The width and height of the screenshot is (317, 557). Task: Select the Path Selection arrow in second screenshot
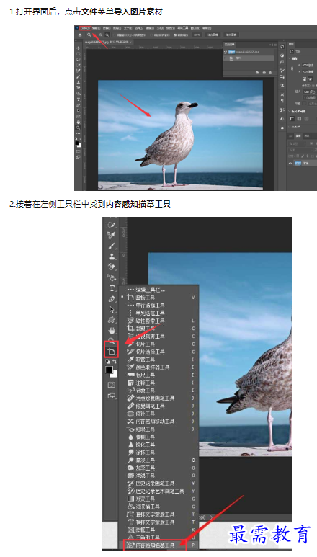tap(112, 309)
